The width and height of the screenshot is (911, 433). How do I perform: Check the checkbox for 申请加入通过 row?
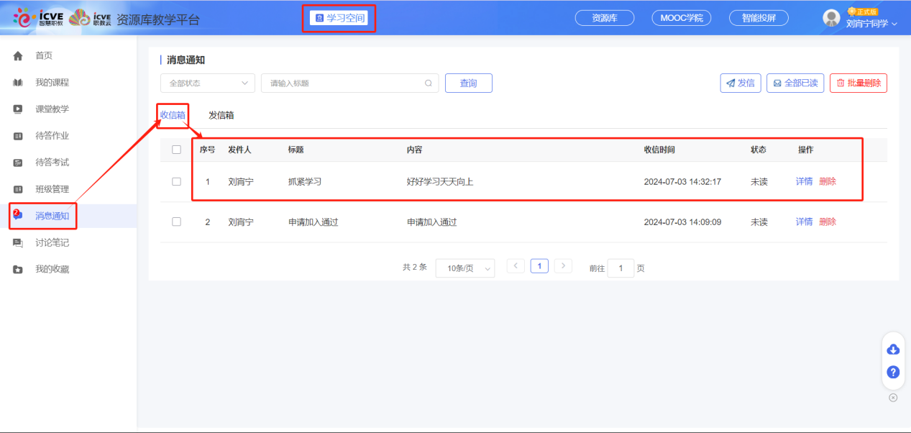coord(176,222)
